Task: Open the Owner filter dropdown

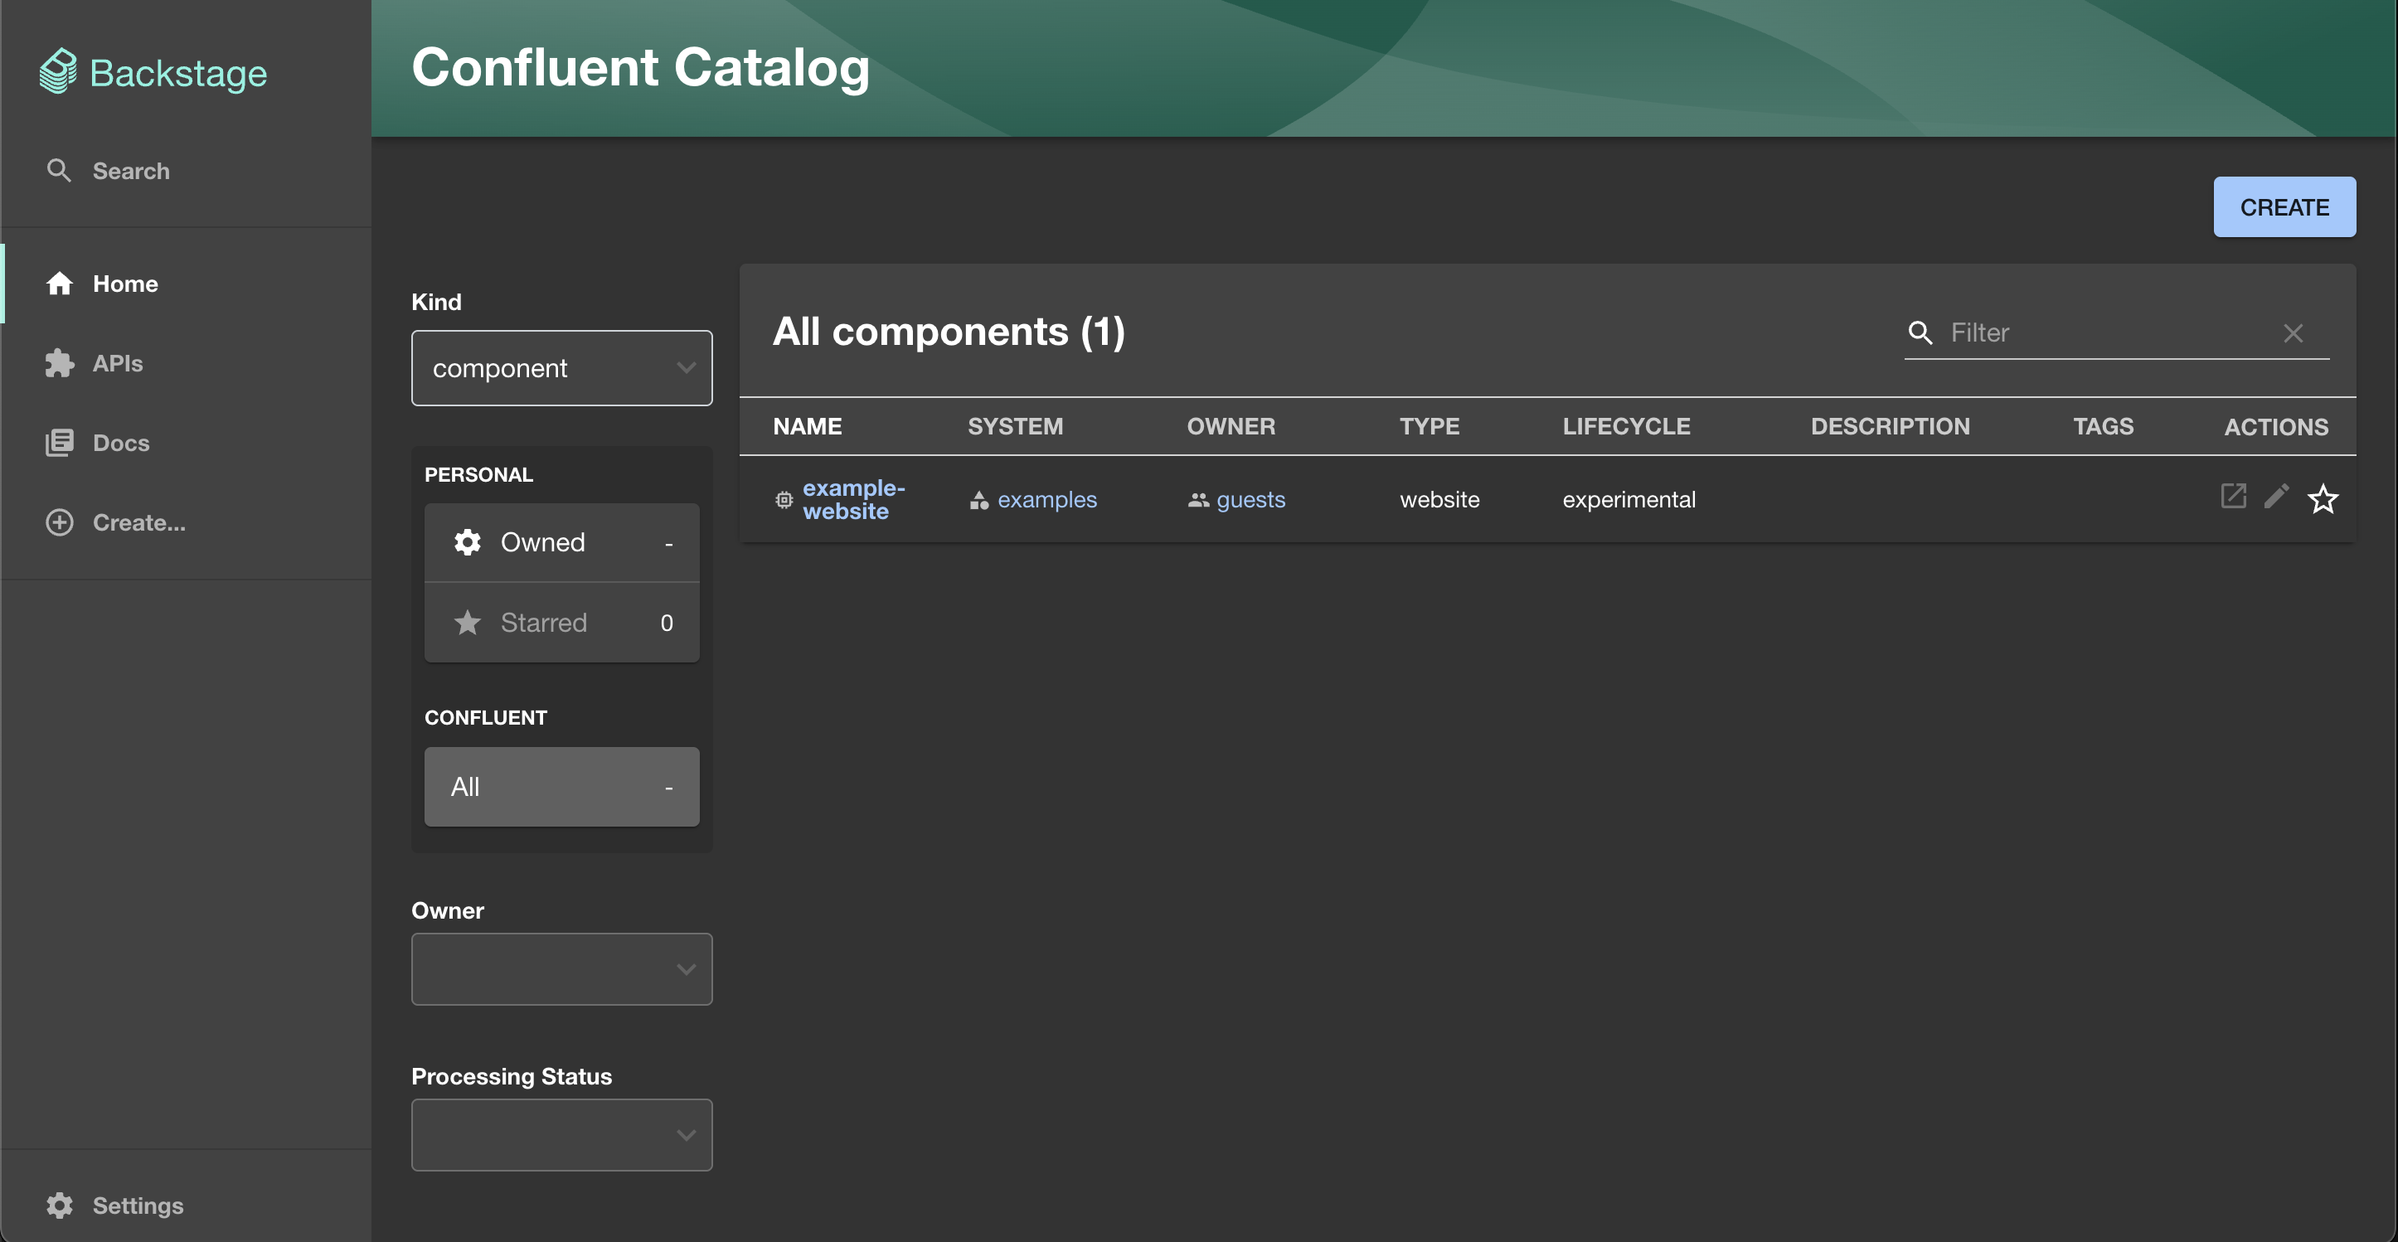Action: 561,969
